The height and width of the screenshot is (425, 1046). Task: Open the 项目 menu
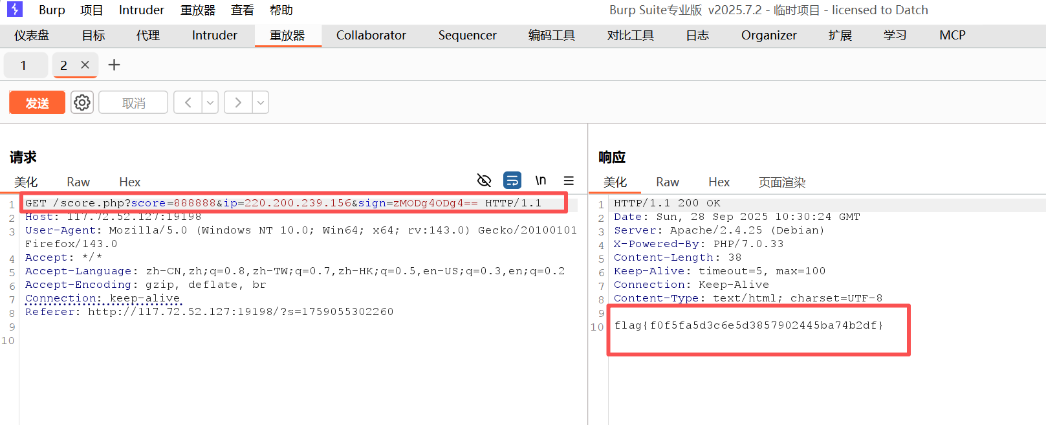91,10
